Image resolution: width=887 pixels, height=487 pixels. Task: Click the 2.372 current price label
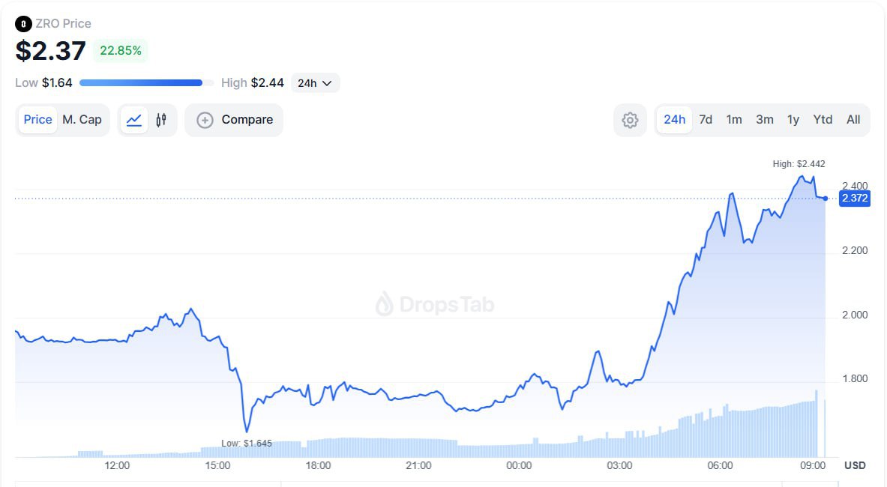[x=855, y=199]
